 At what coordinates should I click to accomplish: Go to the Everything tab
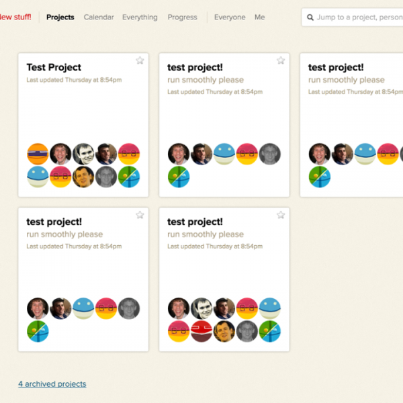point(140,17)
